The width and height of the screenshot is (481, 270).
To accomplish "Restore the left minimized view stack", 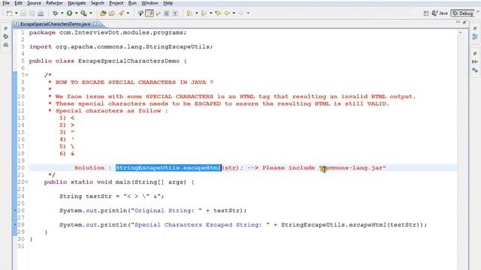I will pyautogui.click(x=5, y=28).
